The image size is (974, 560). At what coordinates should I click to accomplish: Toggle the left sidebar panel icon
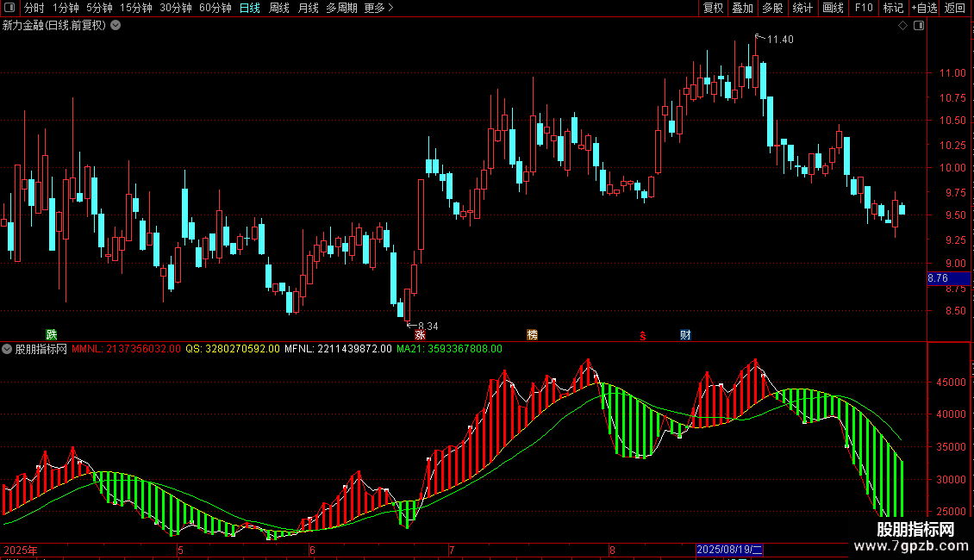[x=9, y=8]
